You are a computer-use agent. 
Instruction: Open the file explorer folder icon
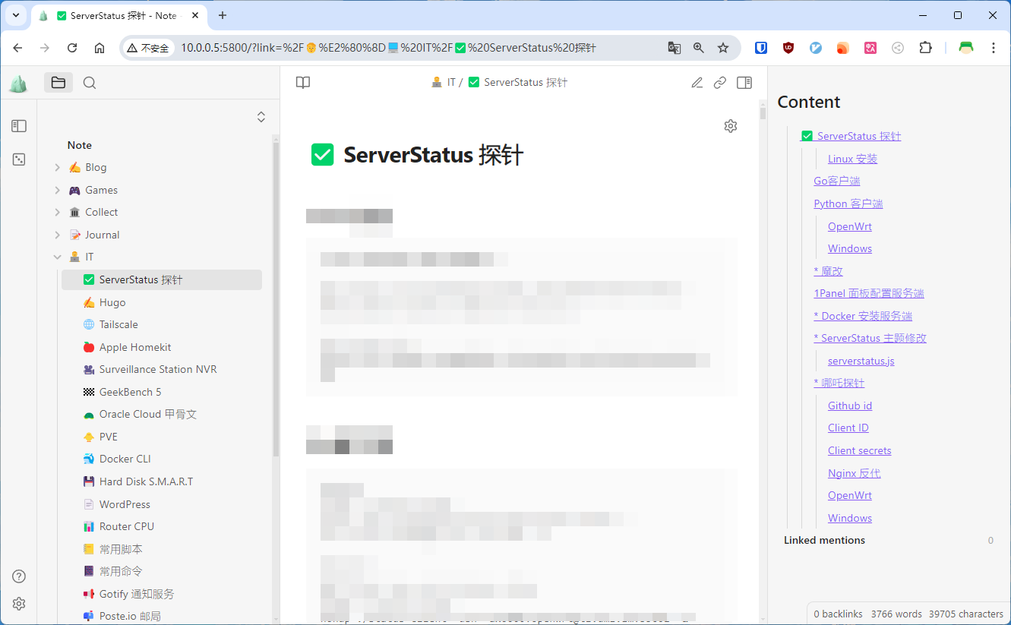point(58,83)
